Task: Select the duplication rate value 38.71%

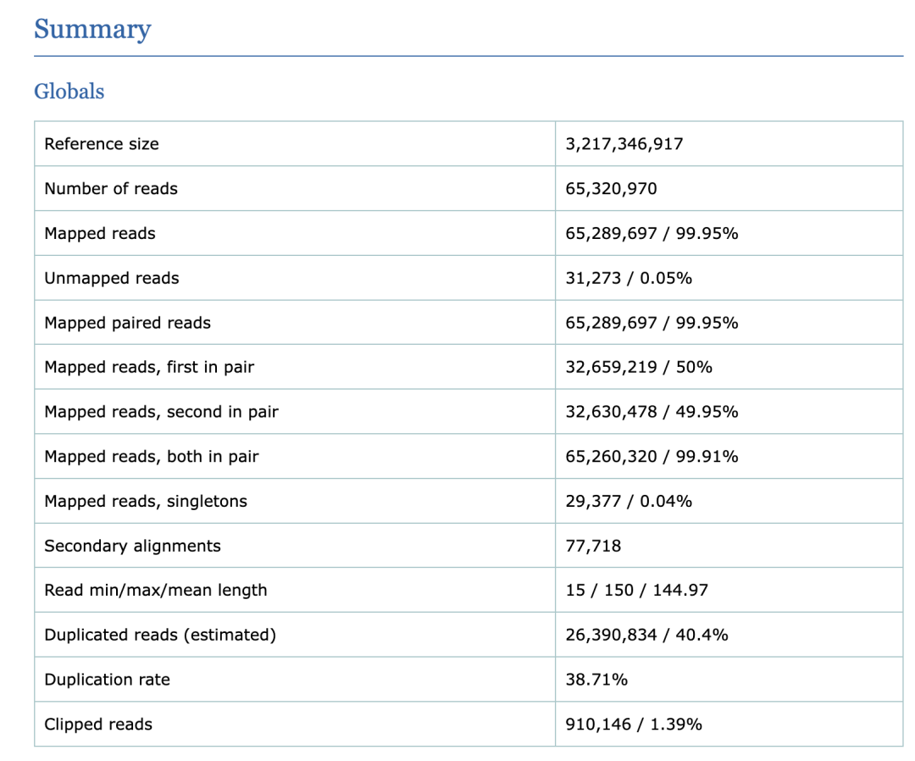Action: tap(596, 680)
